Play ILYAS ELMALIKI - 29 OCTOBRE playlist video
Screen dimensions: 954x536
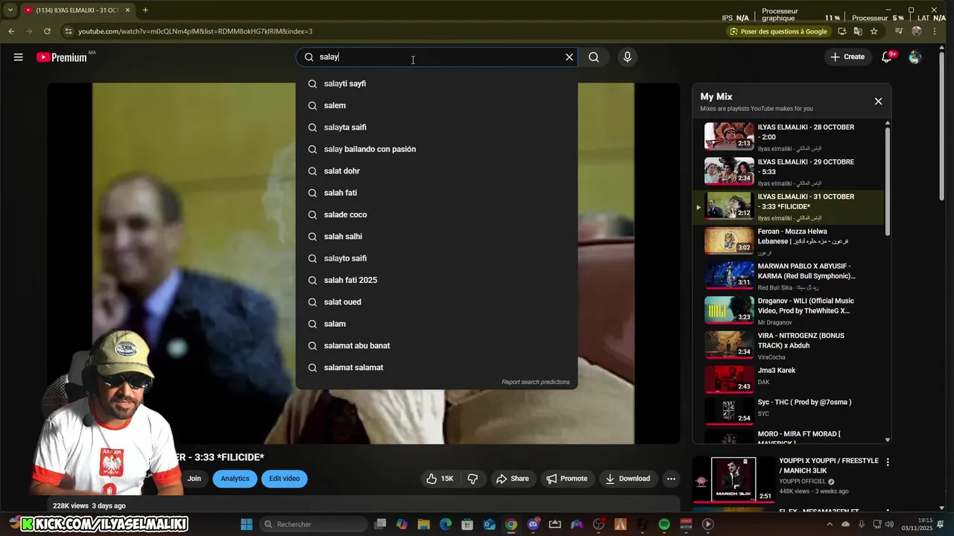789,172
